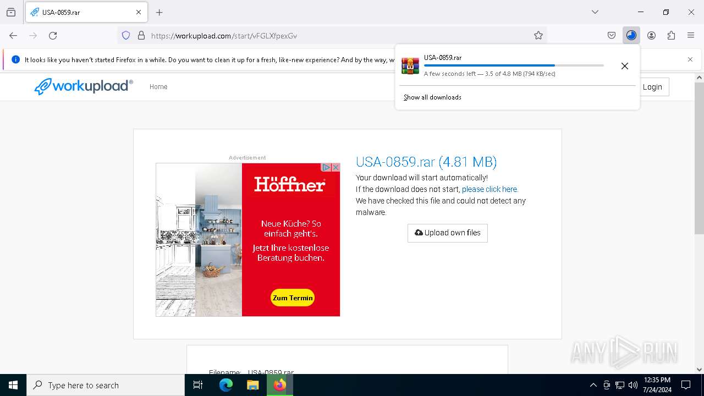Image resolution: width=704 pixels, height=396 pixels.
Task: Click the download progress bar
Action: [x=514, y=65]
